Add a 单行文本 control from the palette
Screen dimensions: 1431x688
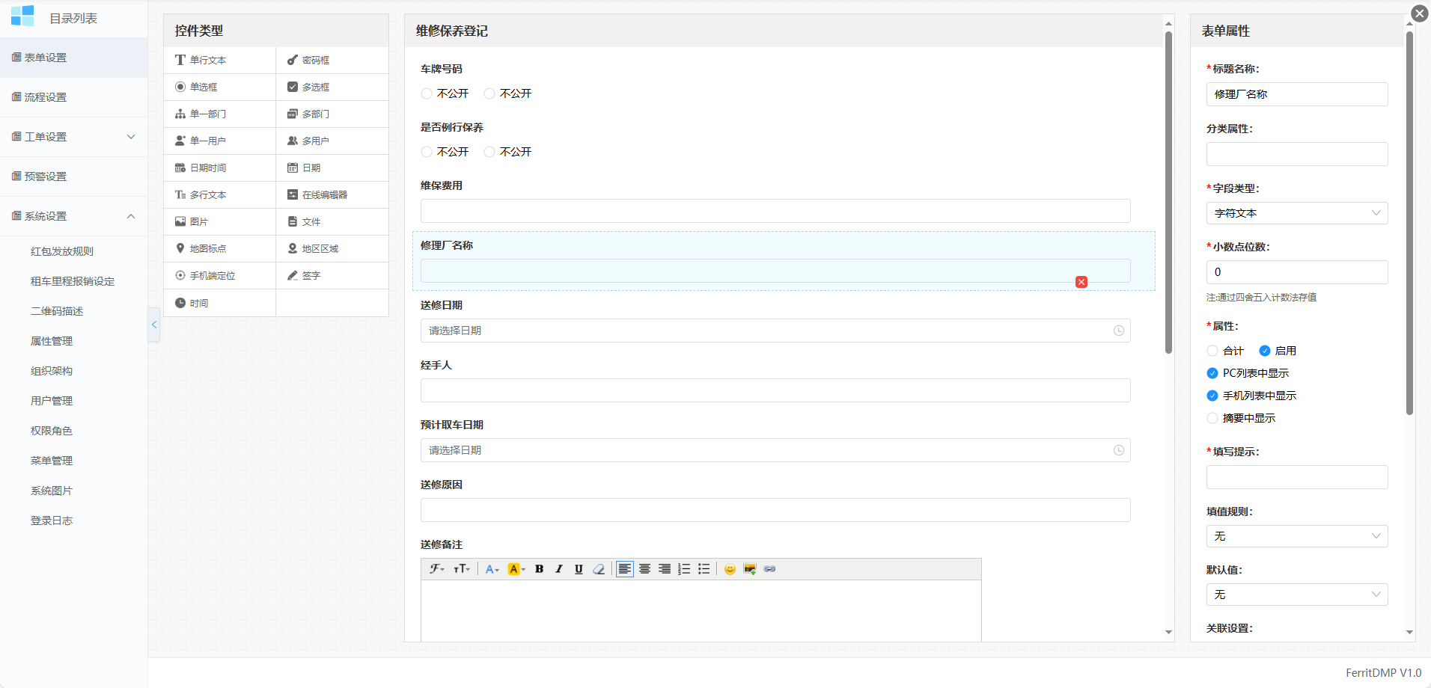point(207,60)
